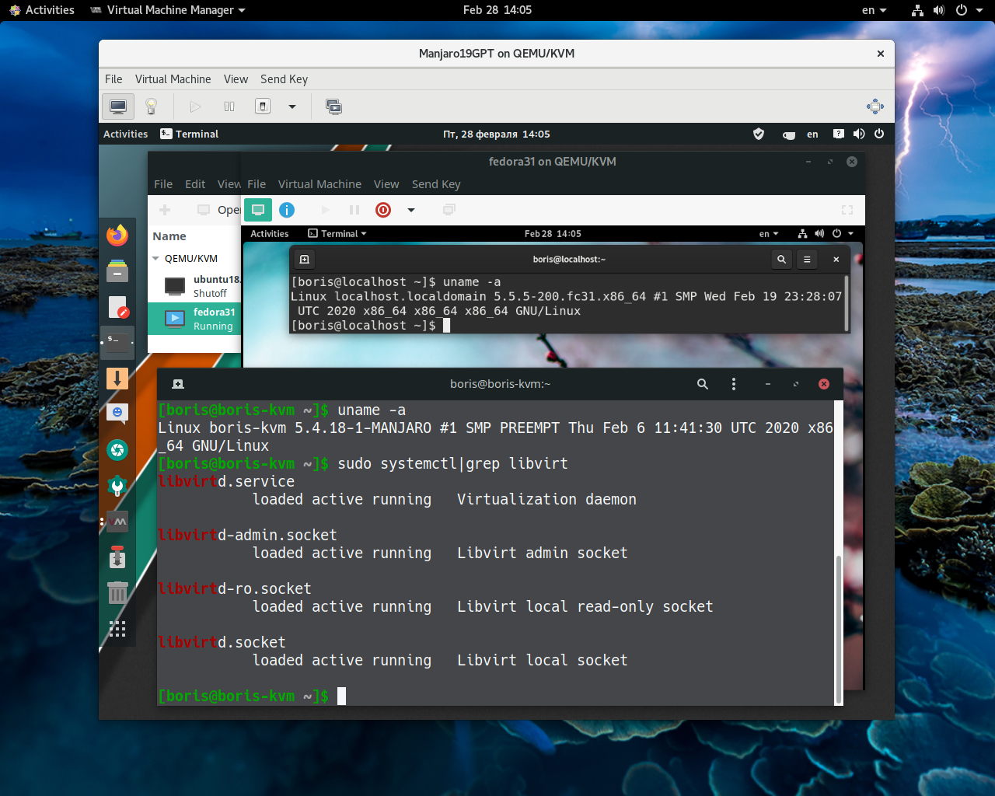Open the Send Key menu in fedora31 window
The height and width of the screenshot is (796, 995).
pyautogui.click(x=435, y=184)
